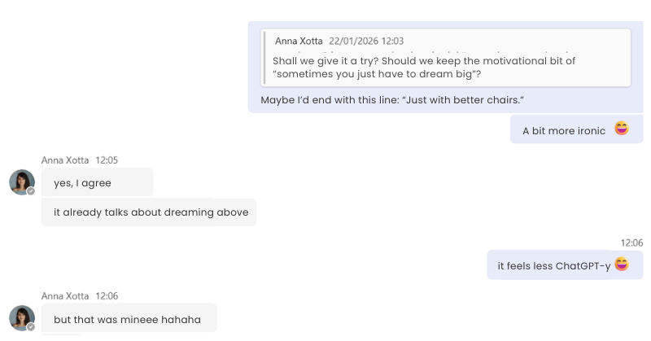
Task: Click the sender name in the quoted message
Action: 299,41
